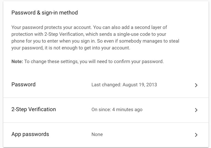This screenshot has height=148, width=211.
Task: Click the '4 minutes ago' time text
Action: 127,109
